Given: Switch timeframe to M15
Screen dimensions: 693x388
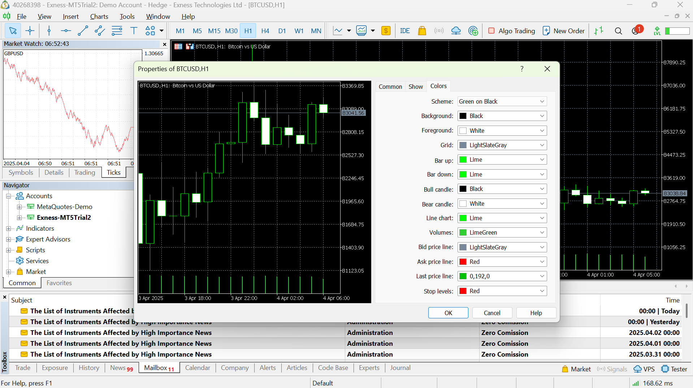Looking at the screenshot, I should 214,31.
